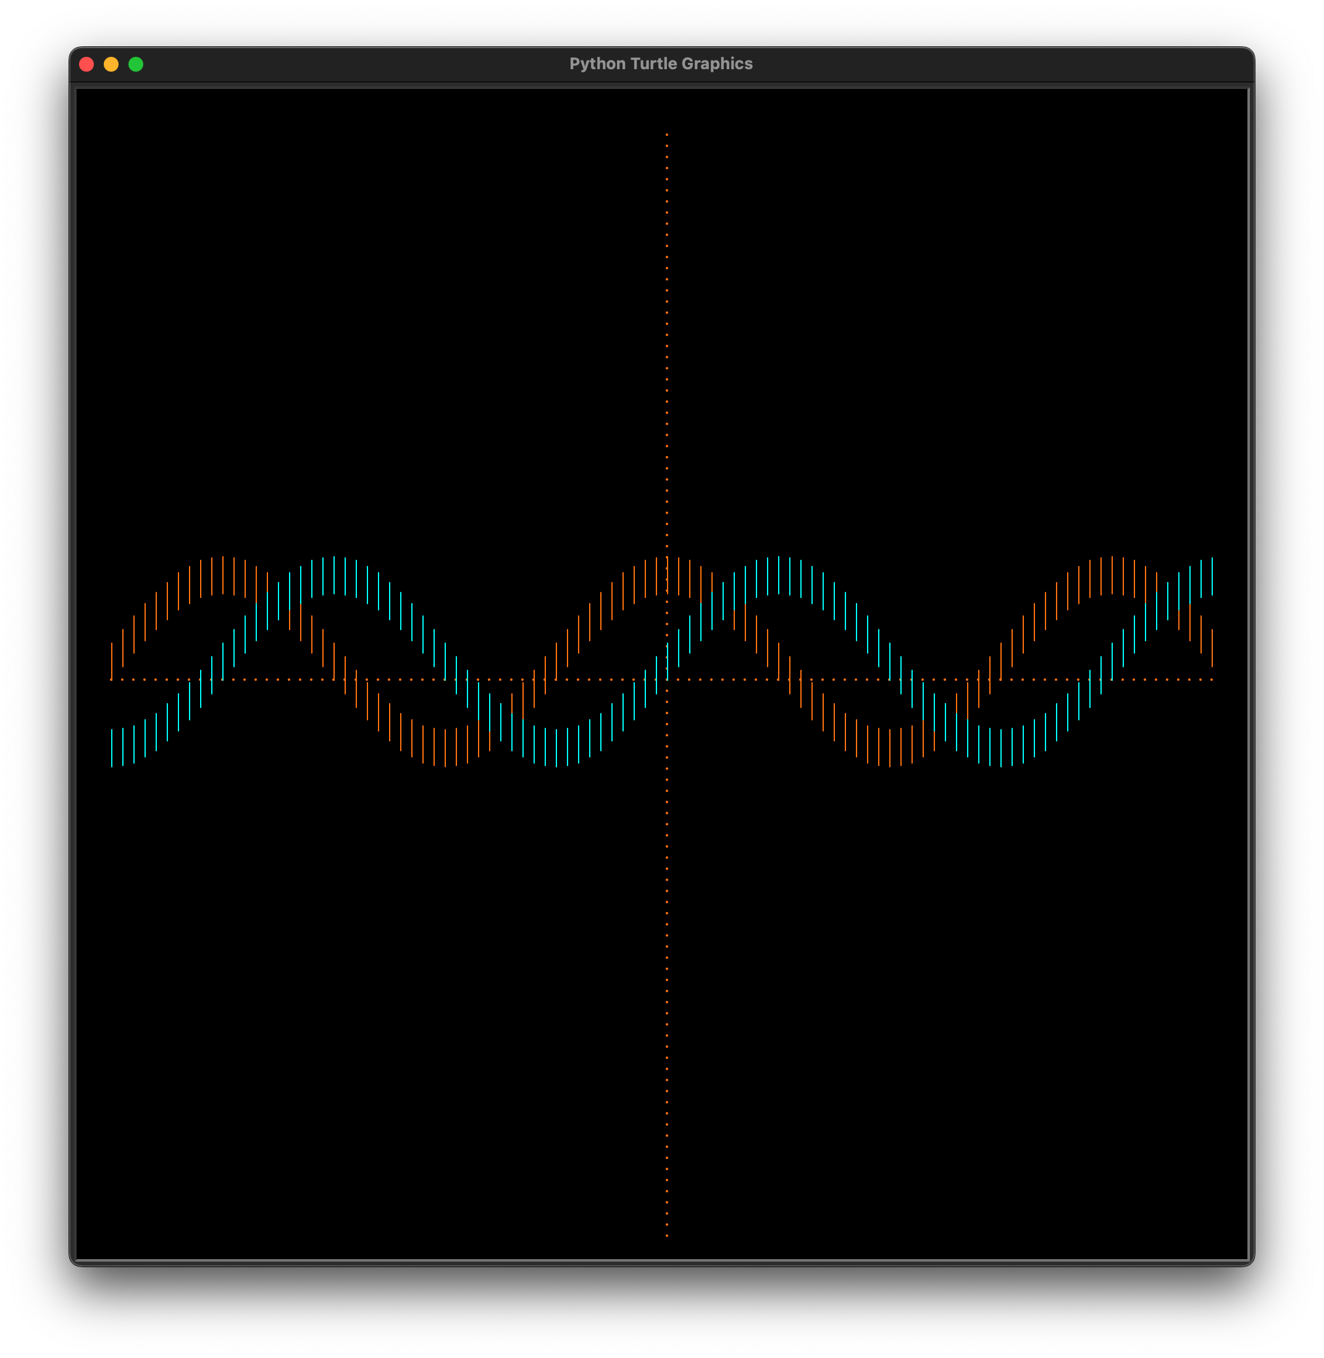Click the rightmost orange wave peak
The height and width of the screenshot is (1358, 1324).
tap(1112, 575)
